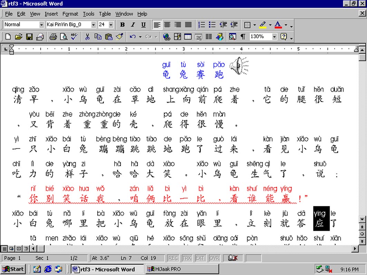Click the Cut scissors icon
Viewport: 367px width, 275px height.
pos(87,37)
